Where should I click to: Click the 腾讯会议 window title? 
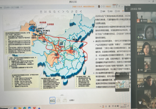click(73, 2)
